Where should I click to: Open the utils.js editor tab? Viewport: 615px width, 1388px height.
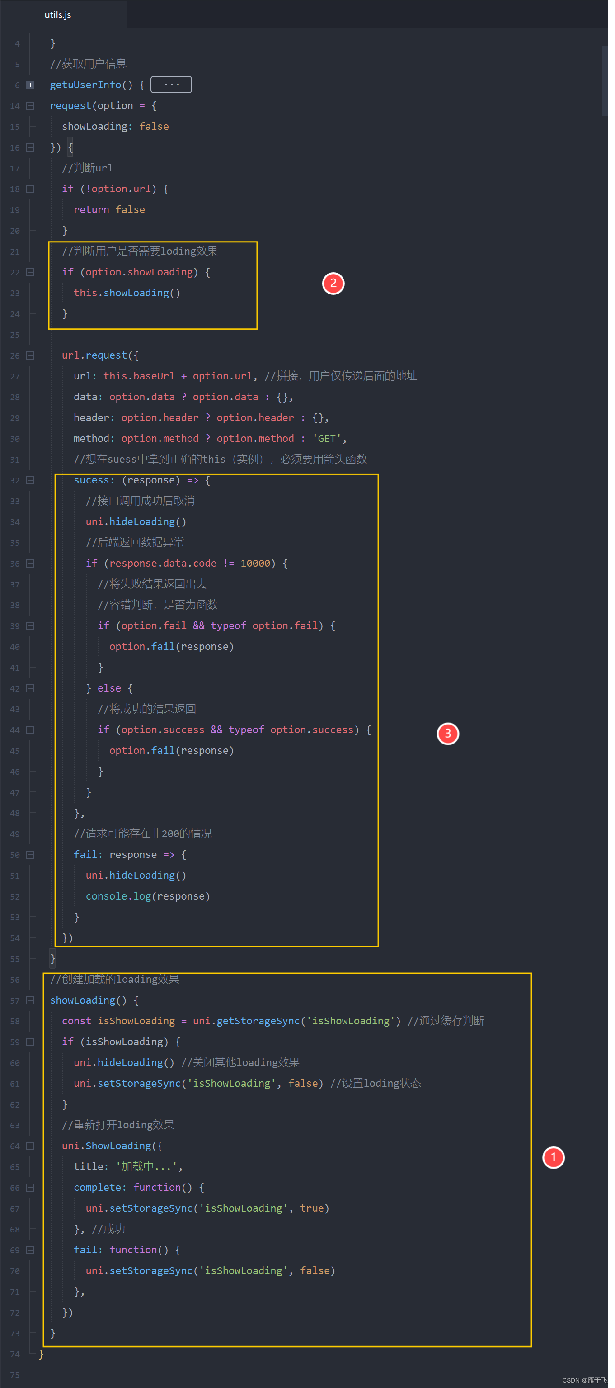(58, 15)
